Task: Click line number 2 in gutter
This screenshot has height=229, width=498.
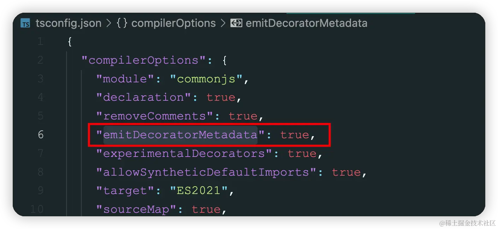Action: (x=41, y=60)
